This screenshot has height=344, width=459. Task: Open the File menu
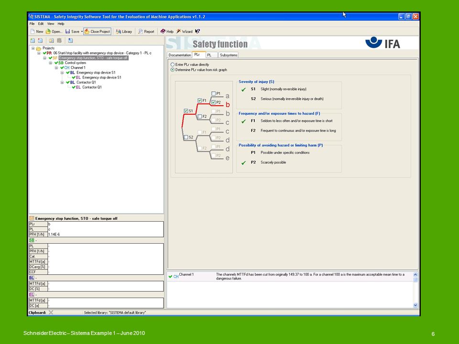[32, 24]
